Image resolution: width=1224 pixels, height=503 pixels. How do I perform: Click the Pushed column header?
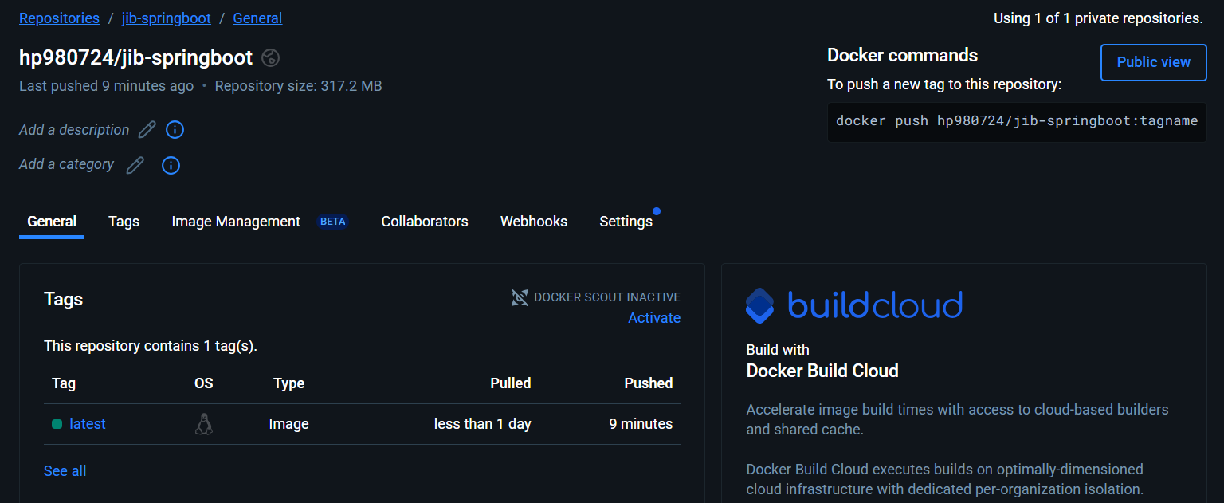[649, 383]
